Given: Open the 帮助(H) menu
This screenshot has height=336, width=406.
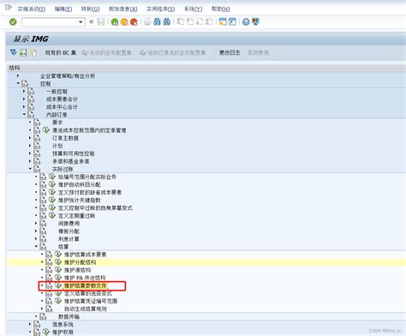Looking at the screenshot, I should point(220,9).
